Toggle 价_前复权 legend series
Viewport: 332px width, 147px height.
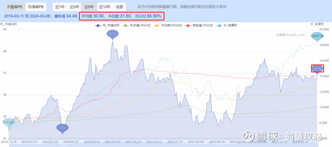[227, 25]
